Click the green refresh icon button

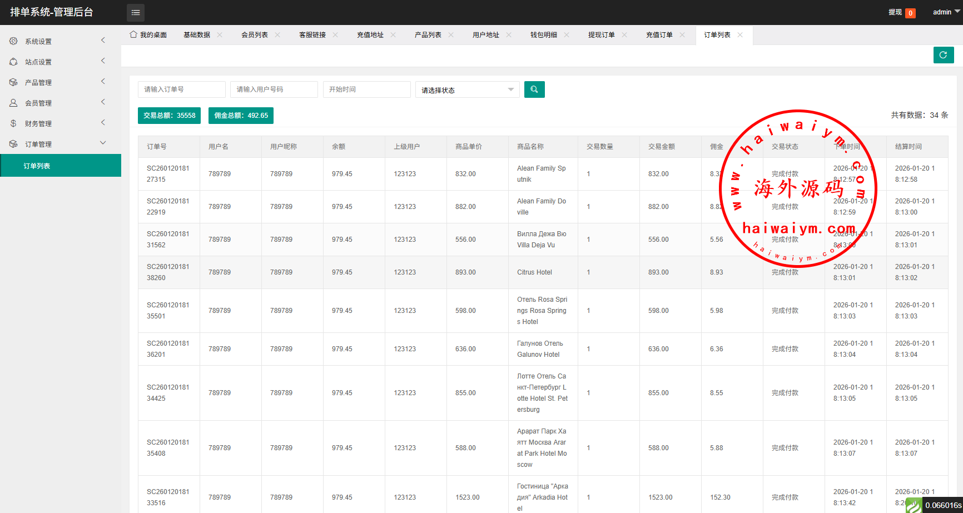pos(943,55)
